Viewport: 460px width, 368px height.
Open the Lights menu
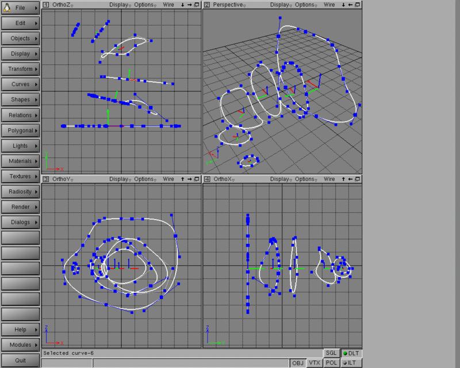click(x=20, y=145)
